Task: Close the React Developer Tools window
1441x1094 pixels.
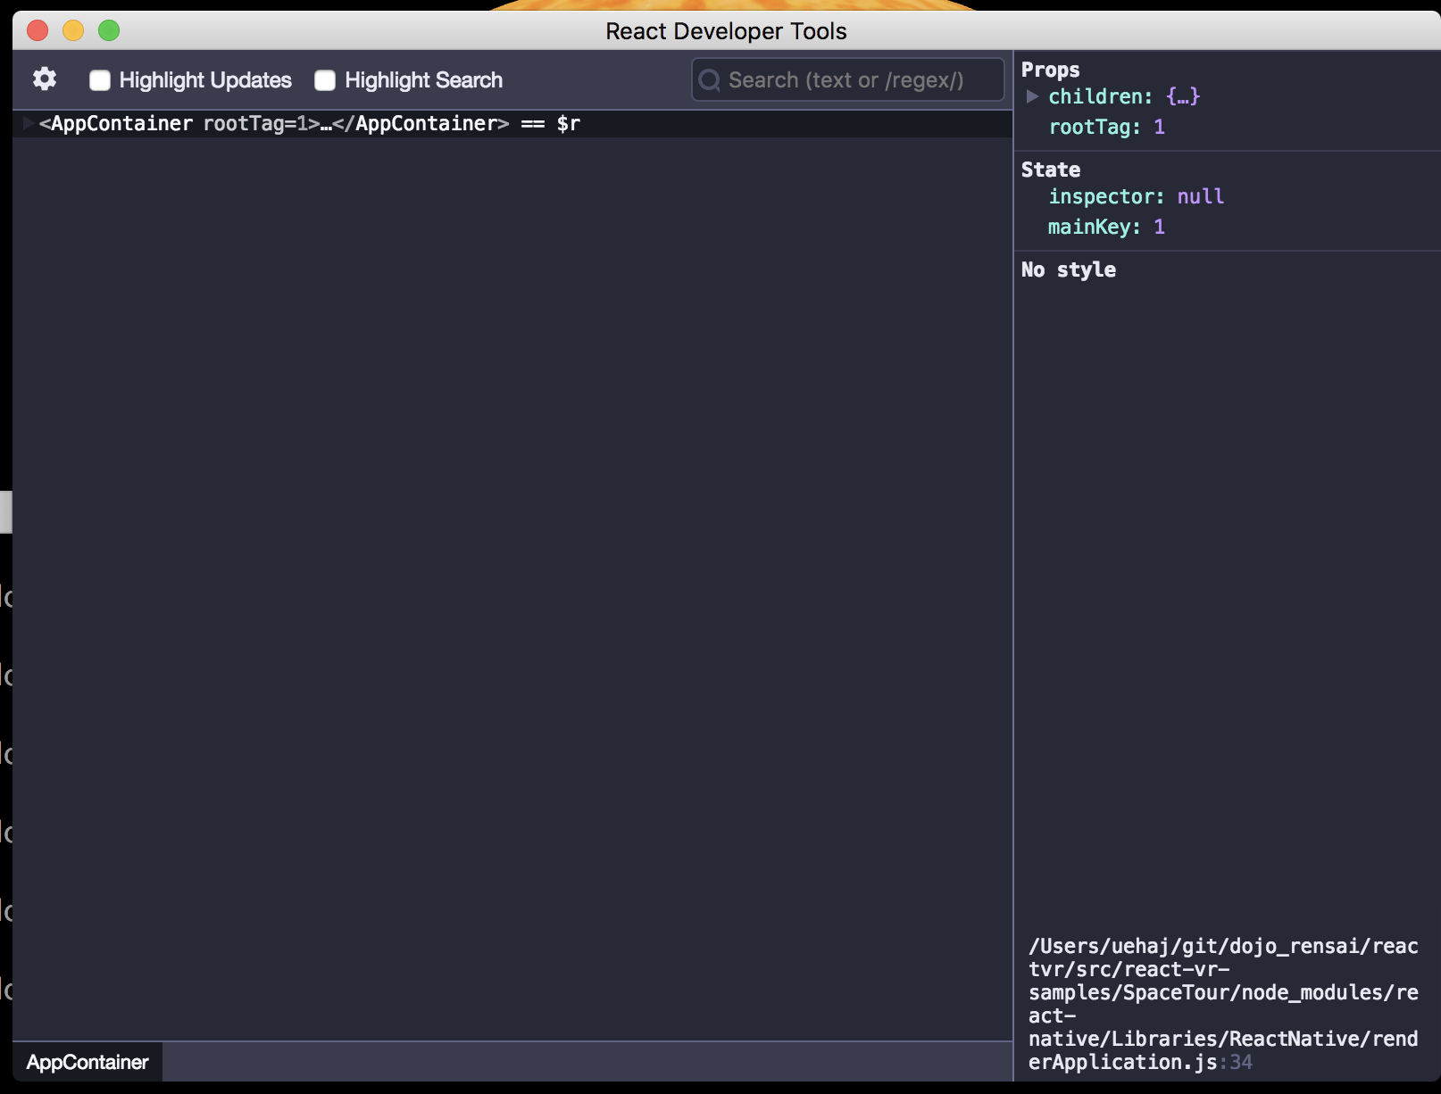Action: point(37,31)
